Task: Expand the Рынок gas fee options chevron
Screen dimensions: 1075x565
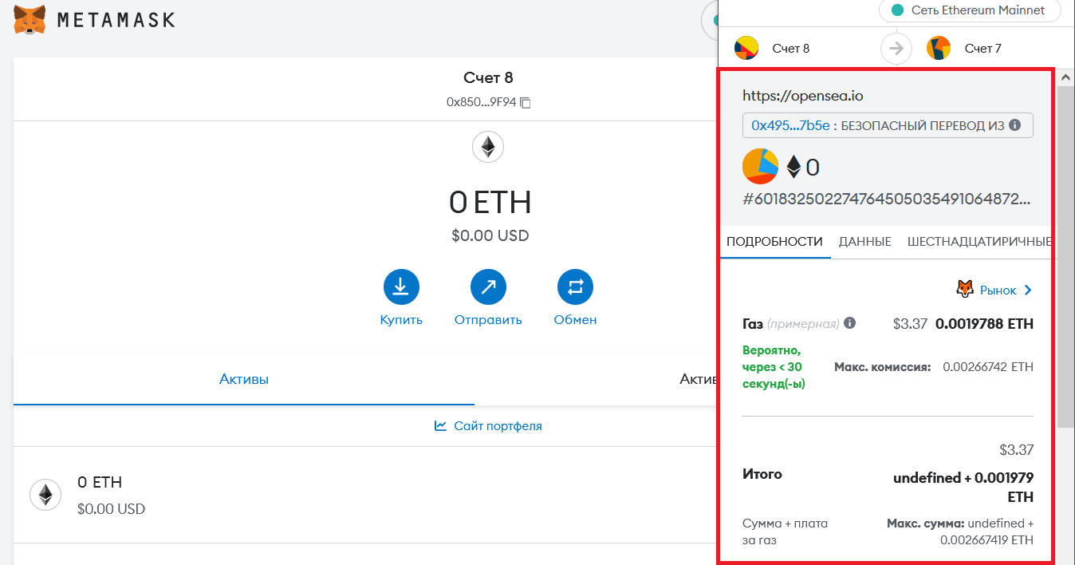Action: click(1028, 290)
